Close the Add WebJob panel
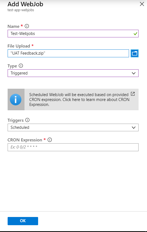147x232 pixels. 142,4
